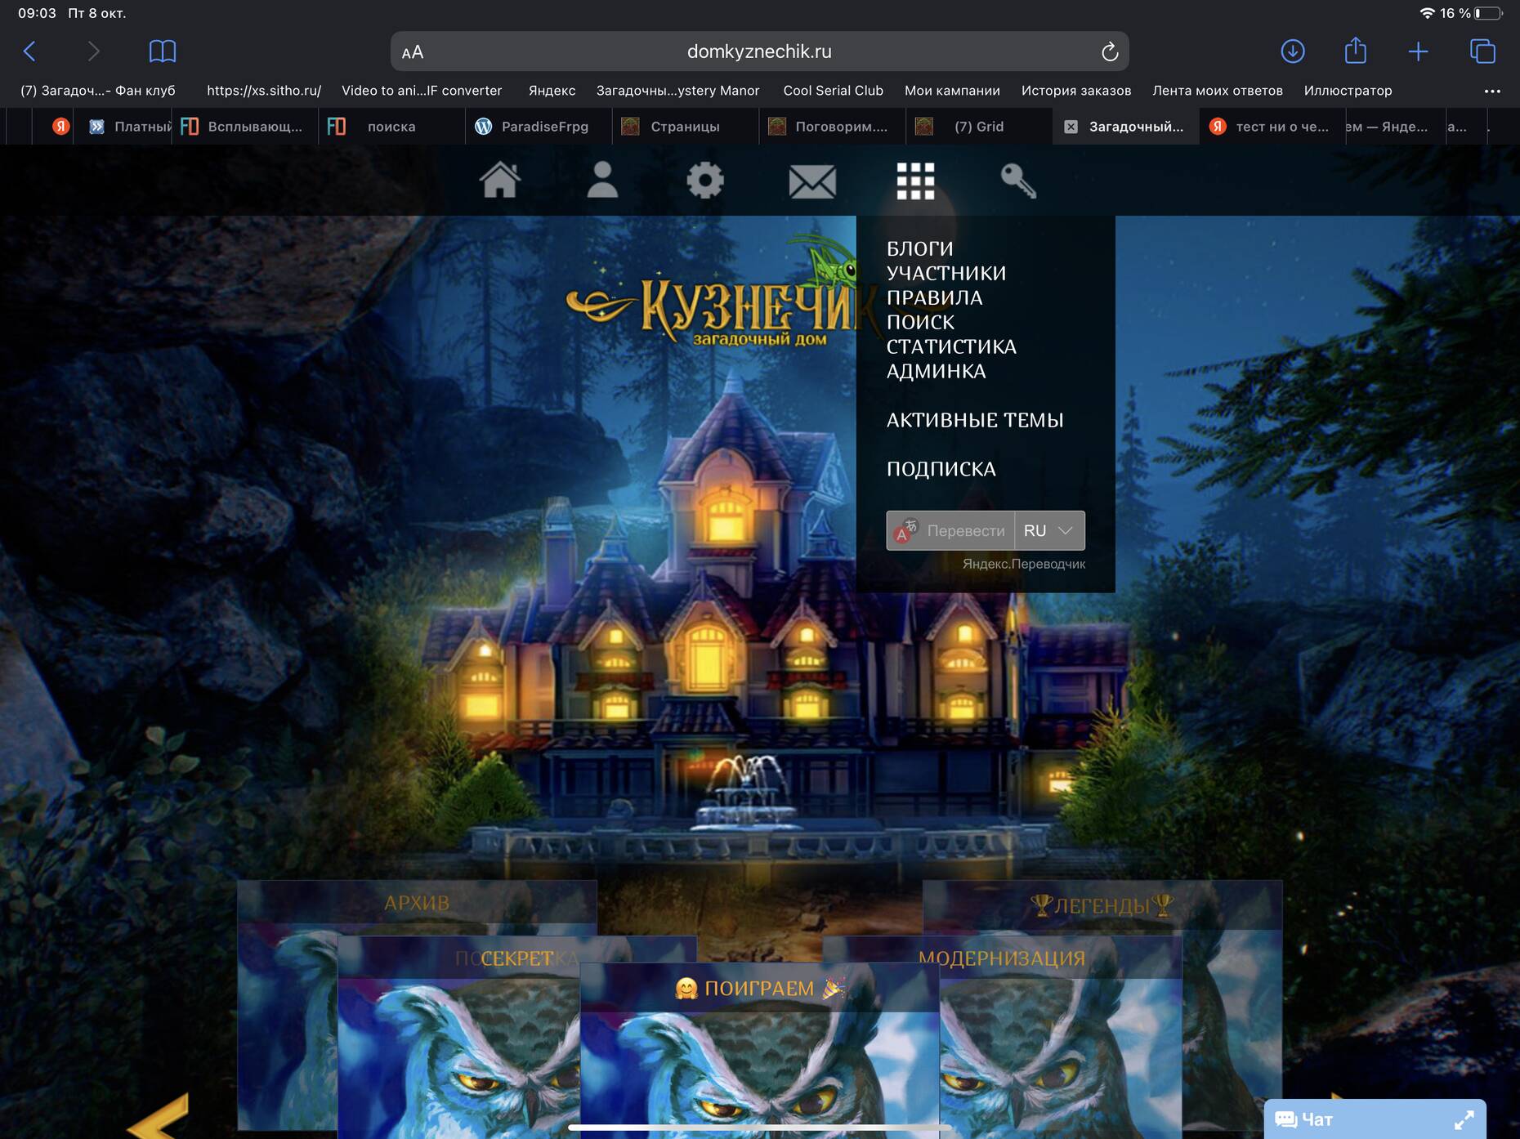Open the Cool Serial Club bookmark
Screen dimensions: 1520x1139
tap(833, 91)
